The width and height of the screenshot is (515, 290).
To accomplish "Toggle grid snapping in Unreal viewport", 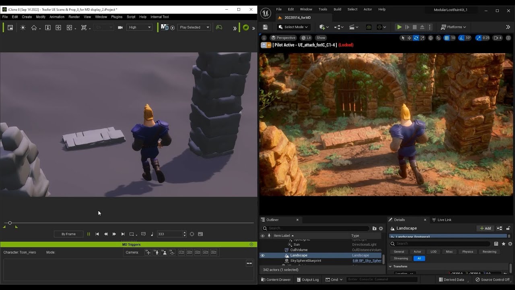I will [x=447, y=38].
